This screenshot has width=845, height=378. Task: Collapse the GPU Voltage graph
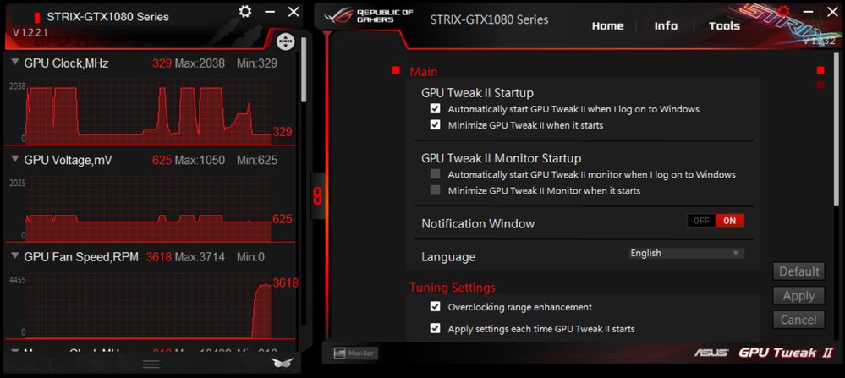(15, 160)
